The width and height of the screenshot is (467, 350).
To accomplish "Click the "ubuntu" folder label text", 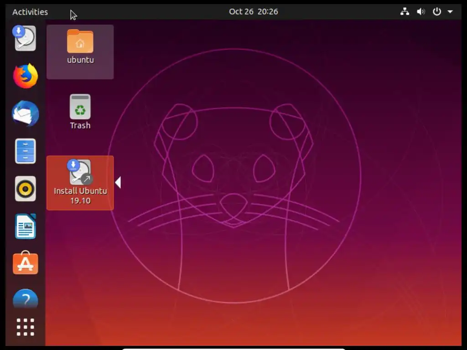I will [x=80, y=60].
